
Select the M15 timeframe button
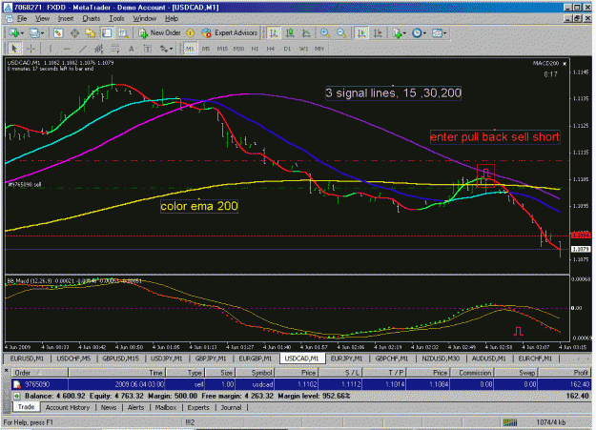[x=222, y=49]
